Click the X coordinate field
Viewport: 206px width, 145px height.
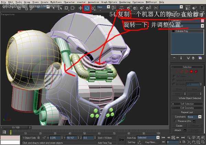coord(55,138)
